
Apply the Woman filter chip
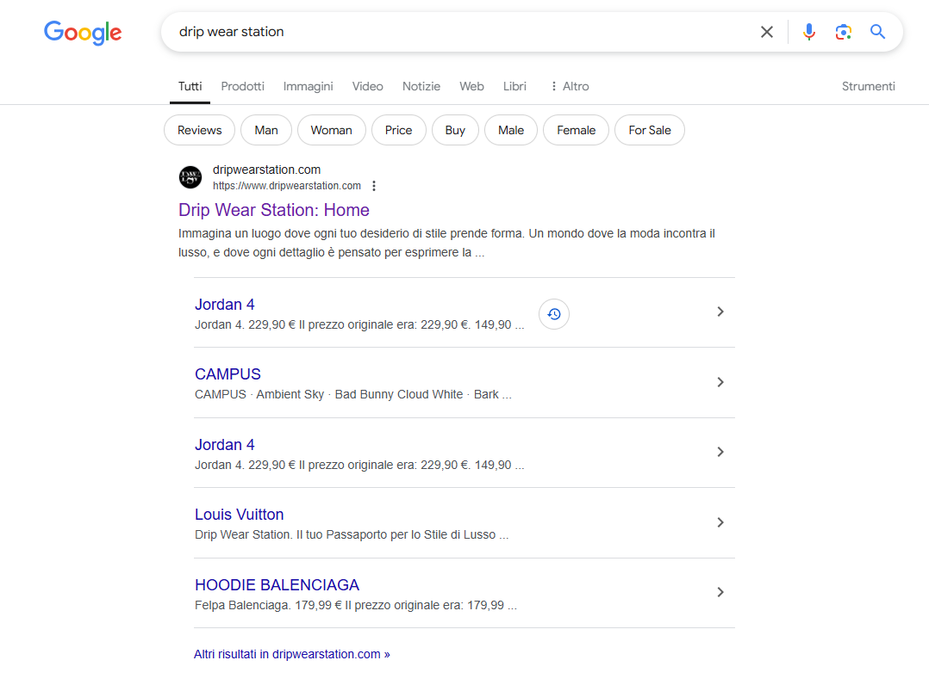click(x=331, y=130)
